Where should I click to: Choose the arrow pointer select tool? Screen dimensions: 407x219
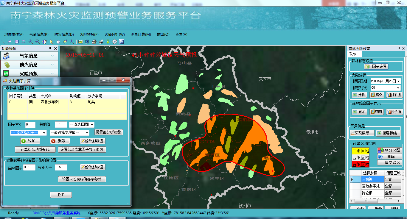pyautogui.click(x=51, y=42)
